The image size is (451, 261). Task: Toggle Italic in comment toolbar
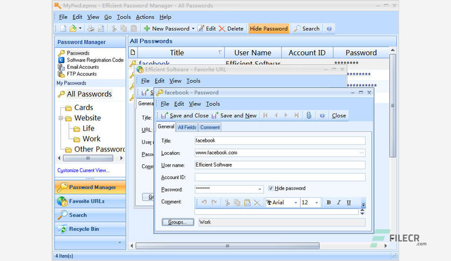[339, 203]
